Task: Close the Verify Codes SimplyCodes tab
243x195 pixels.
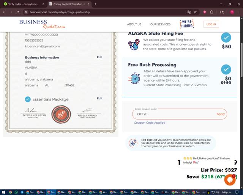Action: (43, 4)
